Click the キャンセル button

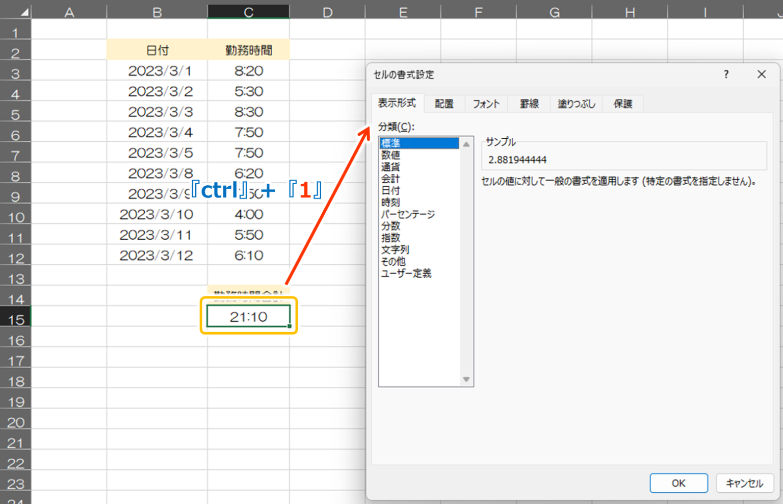pos(744,483)
